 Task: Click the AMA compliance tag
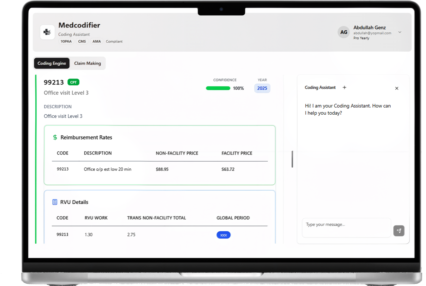(x=97, y=41)
